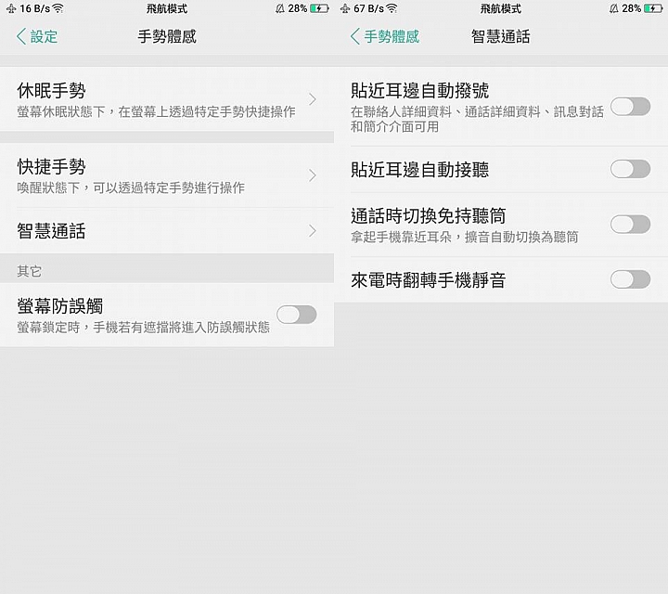The image size is (668, 594).
Task: Tap battery icon in right screen status bar
Action: (x=653, y=8)
